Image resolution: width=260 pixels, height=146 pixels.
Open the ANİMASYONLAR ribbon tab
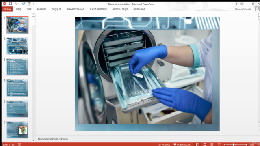tap(76, 9)
